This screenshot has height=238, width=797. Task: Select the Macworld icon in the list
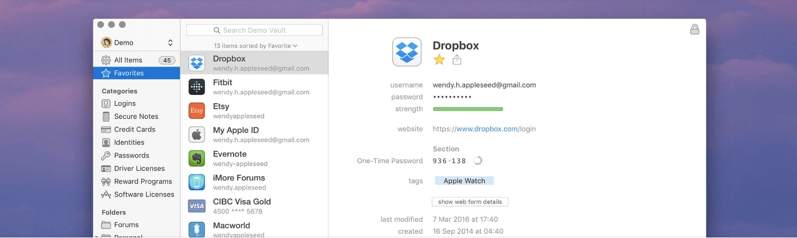point(197,230)
